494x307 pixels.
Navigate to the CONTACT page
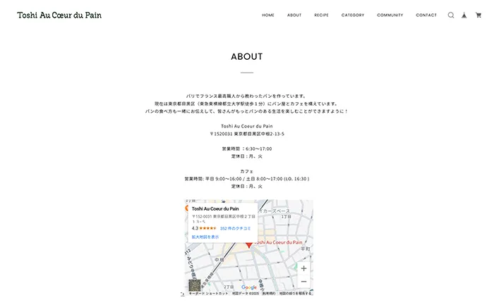pyautogui.click(x=426, y=15)
